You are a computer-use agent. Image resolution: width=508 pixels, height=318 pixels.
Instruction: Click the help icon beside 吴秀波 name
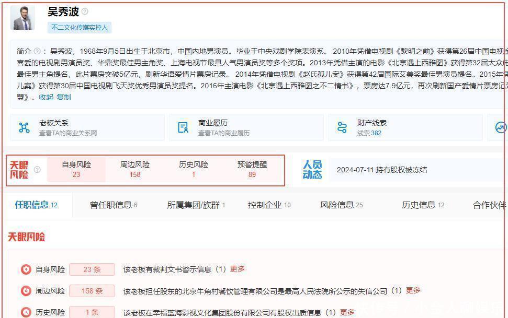85,11
